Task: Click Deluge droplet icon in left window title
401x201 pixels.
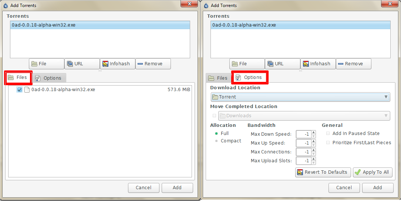Action: tap(6, 6)
